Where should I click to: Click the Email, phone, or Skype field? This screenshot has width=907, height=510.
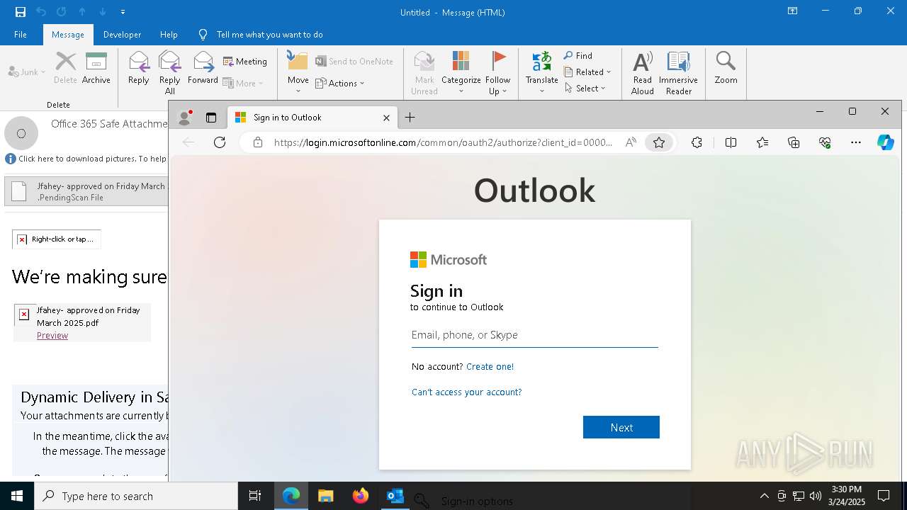coord(535,335)
